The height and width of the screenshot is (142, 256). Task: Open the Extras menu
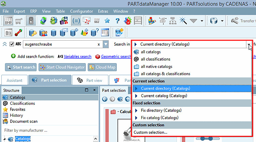click(103, 11)
